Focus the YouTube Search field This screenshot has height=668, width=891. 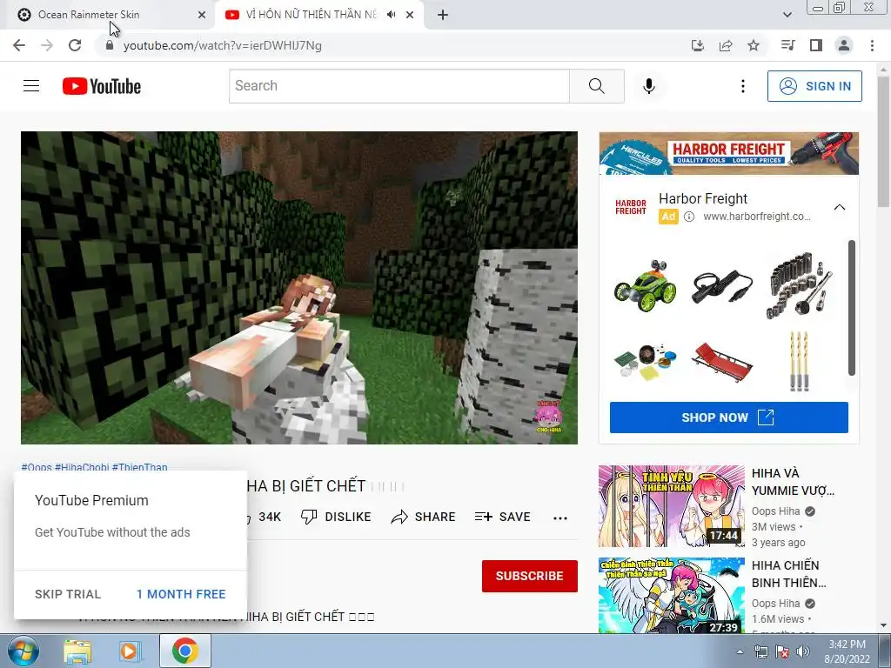(399, 86)
